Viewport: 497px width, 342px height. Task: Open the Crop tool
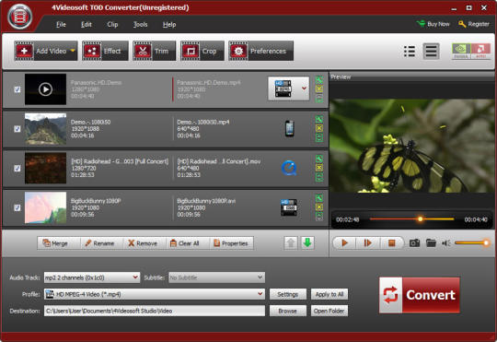pos(202,51)
